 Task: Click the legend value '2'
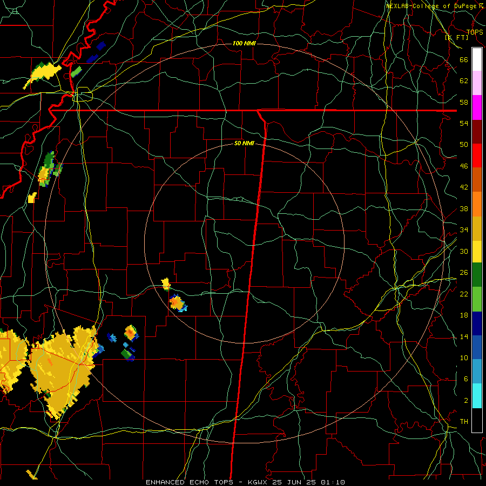point(466,401)
